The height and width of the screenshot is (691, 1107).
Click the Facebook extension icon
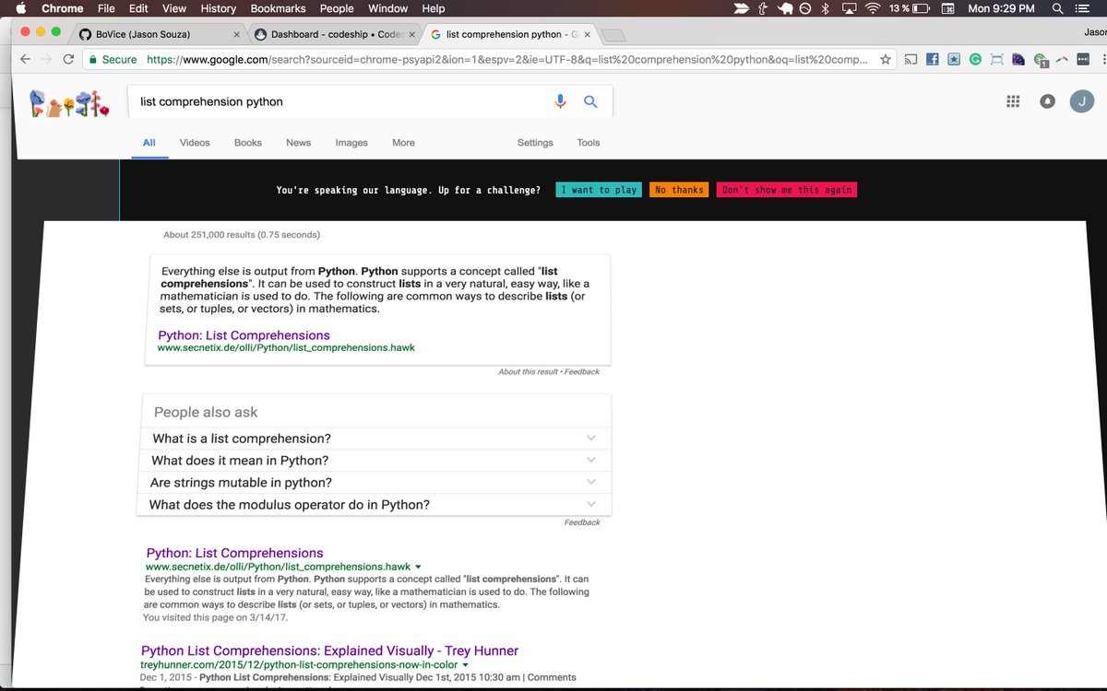932,59
